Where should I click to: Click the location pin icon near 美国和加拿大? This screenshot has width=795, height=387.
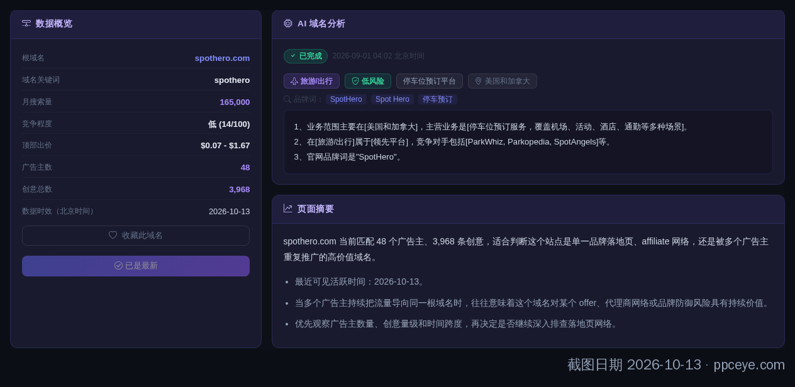pyautogui.click(x=479, y=81)
